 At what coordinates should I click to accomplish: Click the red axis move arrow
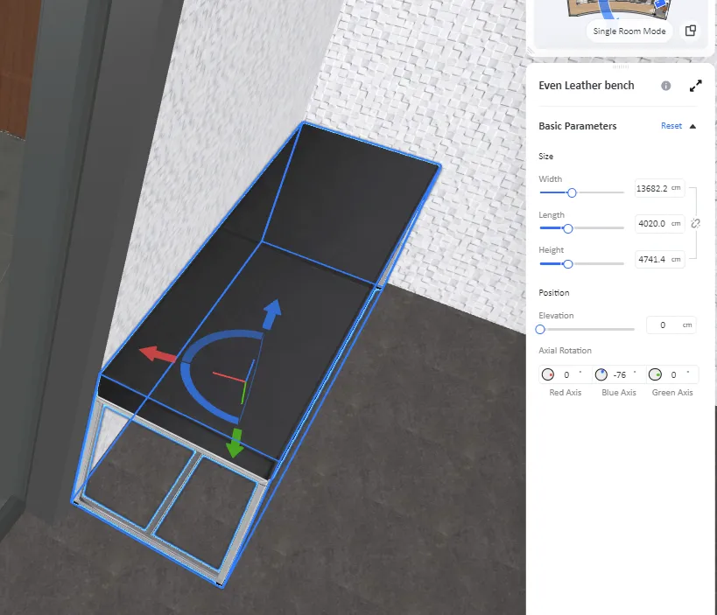pyautogui.click(x=157, y=354)
